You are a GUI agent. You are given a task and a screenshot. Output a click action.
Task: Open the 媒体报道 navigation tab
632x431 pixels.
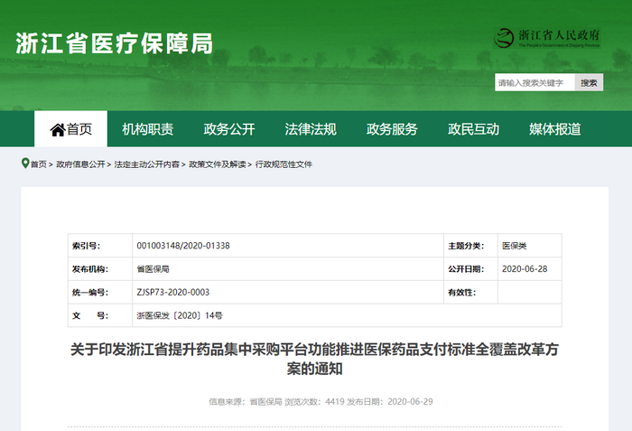(x=554, y=129)
